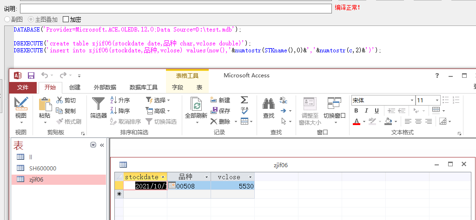This screenshot has height=220, width=476.
Task: Sort descending with 降序
Action: (x=120, y=111)
